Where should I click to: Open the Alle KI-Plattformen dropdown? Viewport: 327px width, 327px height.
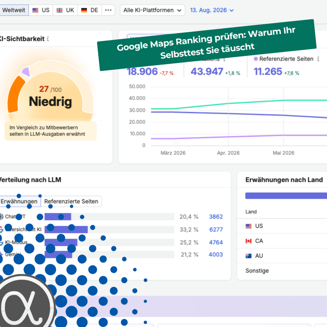[x=152, y=10]
